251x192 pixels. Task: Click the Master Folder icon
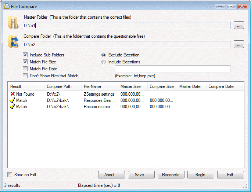coord(13,23)
